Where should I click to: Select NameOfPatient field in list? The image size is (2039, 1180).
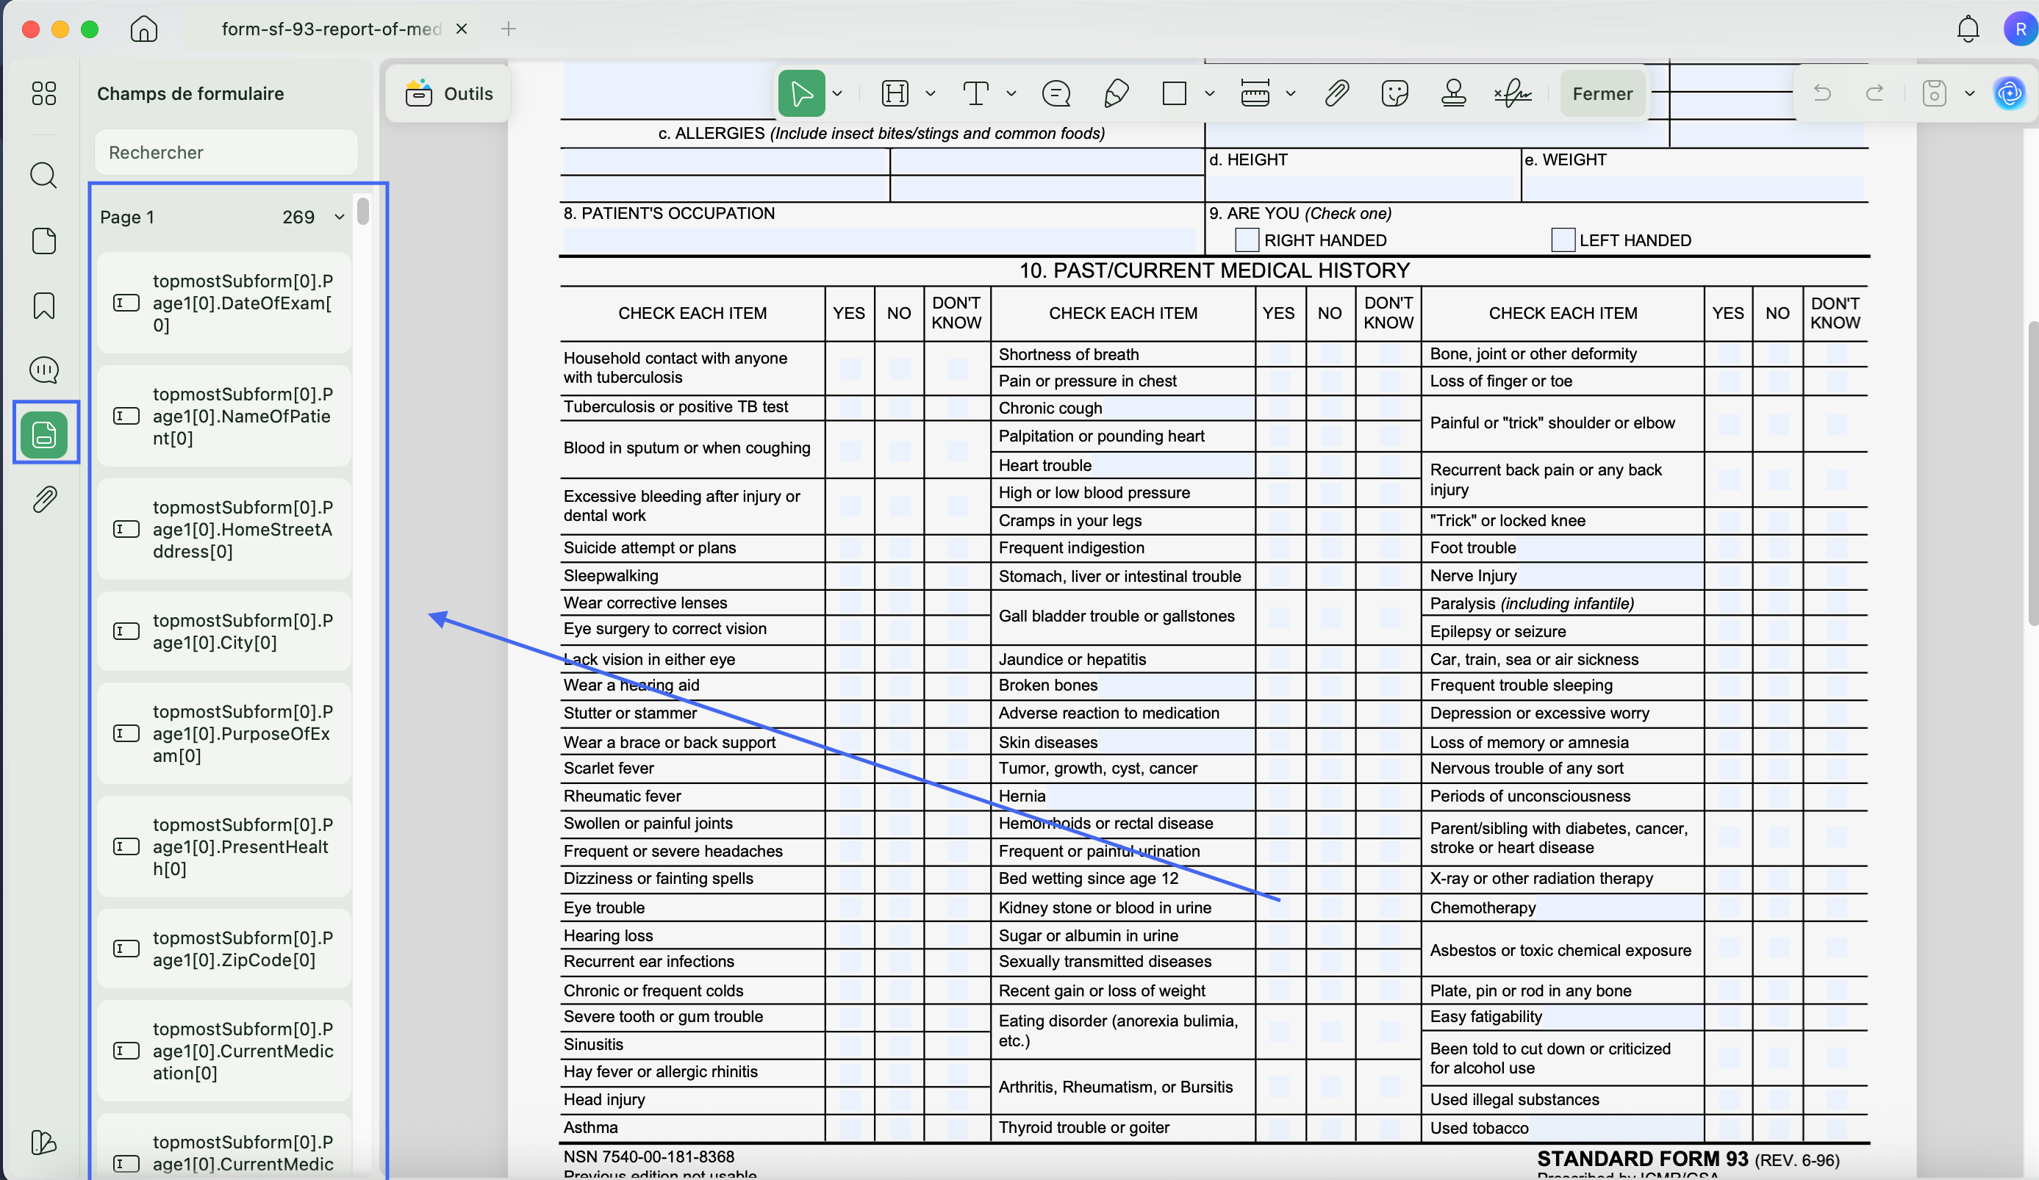point(224,417)
